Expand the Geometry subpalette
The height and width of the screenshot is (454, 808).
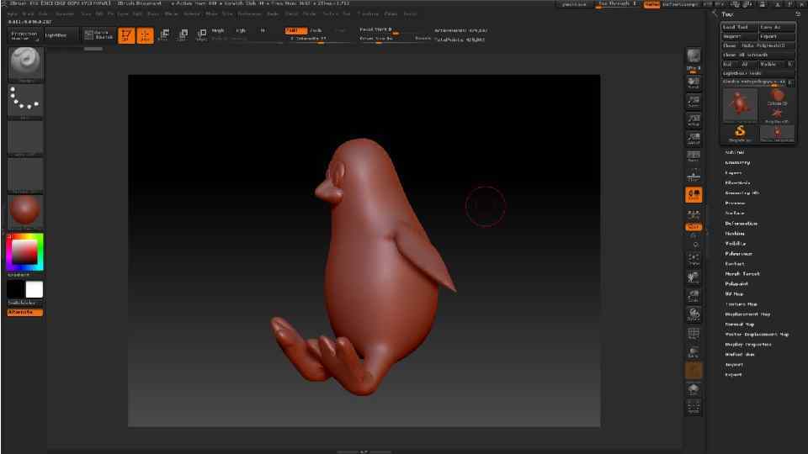737,162
